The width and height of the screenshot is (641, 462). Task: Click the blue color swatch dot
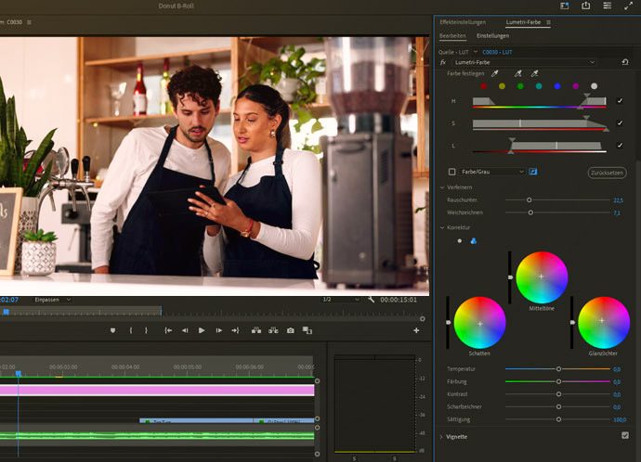point(556,86)
